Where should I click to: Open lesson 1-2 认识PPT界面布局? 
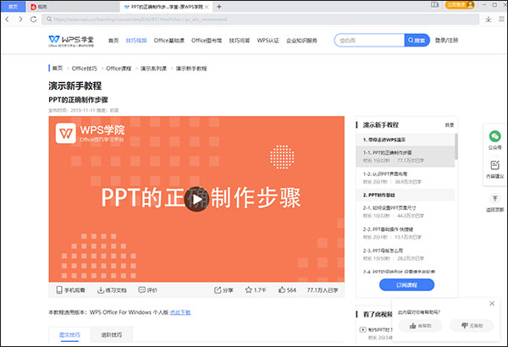pos(406,178)
